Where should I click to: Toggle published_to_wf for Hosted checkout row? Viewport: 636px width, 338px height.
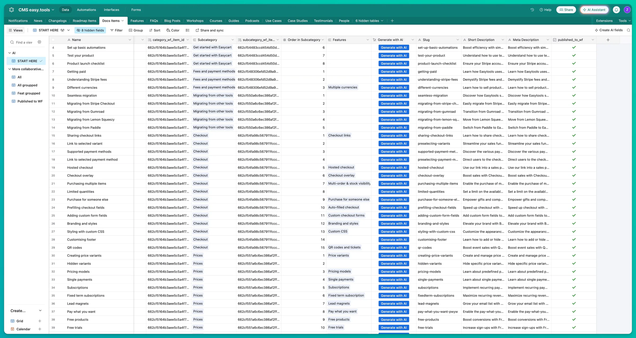[x=574, y=167]
